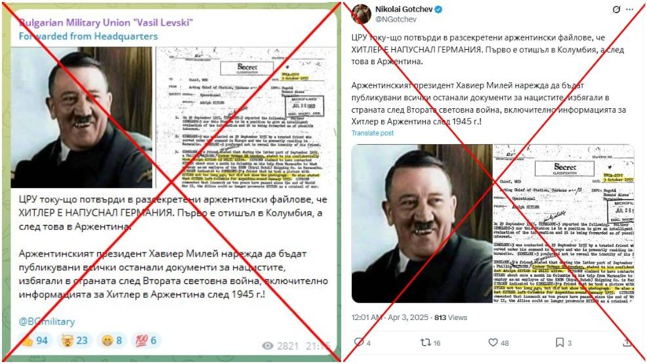
Task: Open the @BGmilitary channel link
Action: coord(47,321)
